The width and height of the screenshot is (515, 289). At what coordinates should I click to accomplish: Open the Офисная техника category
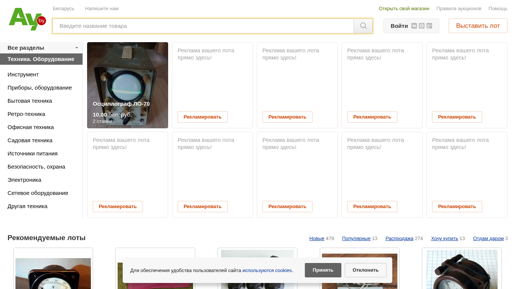pos(31,127)
